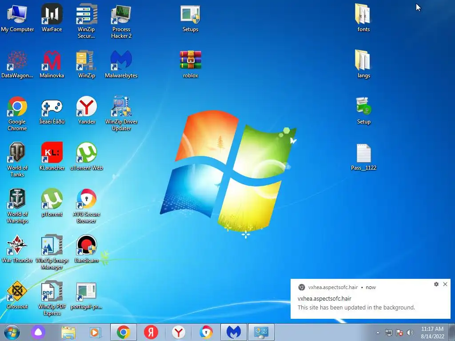Open the KLauncher shortcut
Screen dimensions: 455x341
pos(52,157)
